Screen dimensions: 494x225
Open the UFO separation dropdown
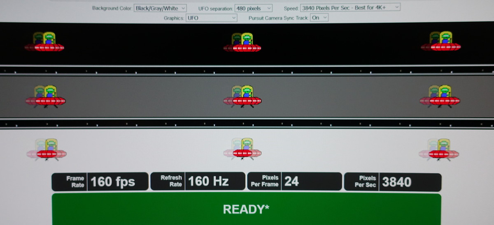(253, 8)
